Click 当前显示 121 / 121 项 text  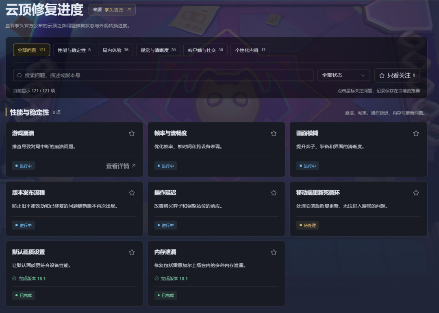point(34,91)
